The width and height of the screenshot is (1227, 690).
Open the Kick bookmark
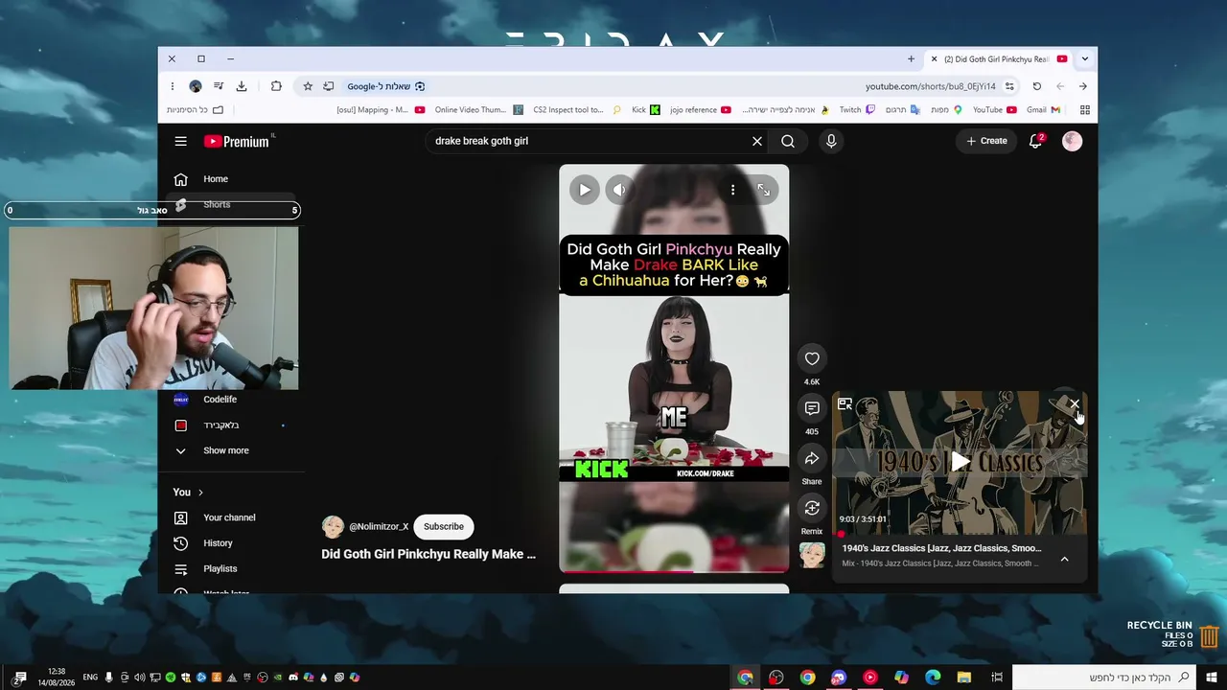coord(646,110)
